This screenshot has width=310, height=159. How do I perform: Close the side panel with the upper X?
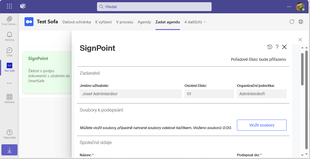pos(300,40)
